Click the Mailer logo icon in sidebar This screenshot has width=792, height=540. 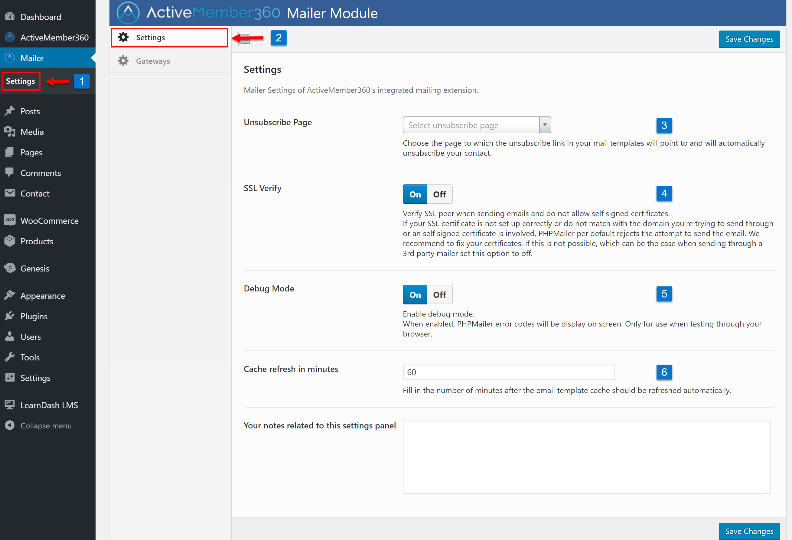pyautogui.click(x=10, y=57)
